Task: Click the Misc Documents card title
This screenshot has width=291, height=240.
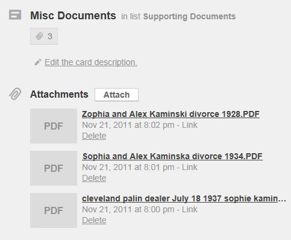Action: [73, 16]
